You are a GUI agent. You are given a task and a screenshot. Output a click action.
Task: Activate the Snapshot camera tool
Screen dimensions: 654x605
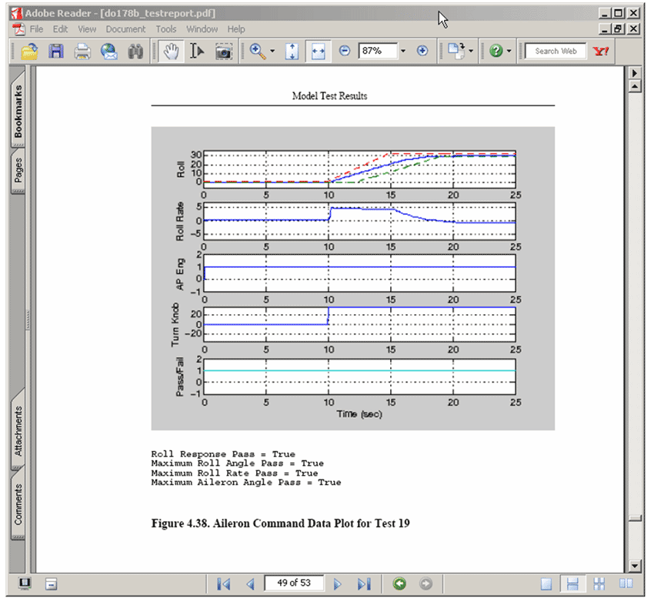[x=223, y=51]
